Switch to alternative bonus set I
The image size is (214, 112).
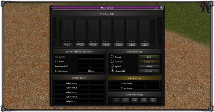[116, 100]
